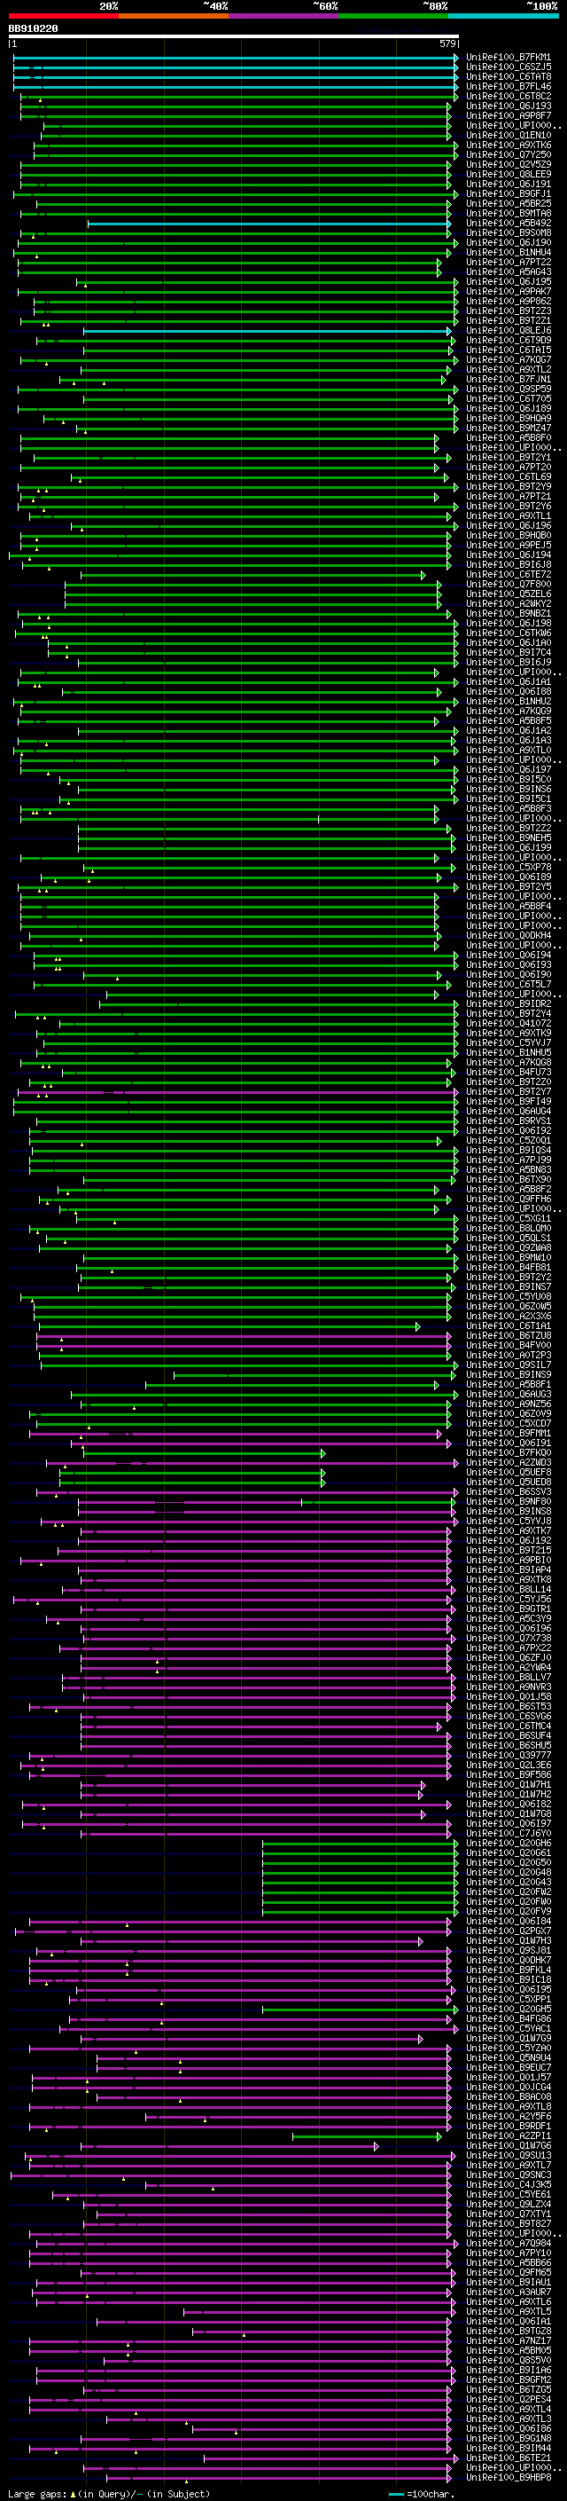Select hit UniRef100_C6TAT8
567x2501 pixels.
click(509, 76)
